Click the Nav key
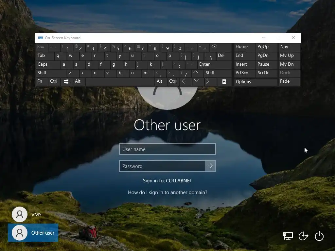Viewport: 335px width, 251px height. tap(290, 47)
